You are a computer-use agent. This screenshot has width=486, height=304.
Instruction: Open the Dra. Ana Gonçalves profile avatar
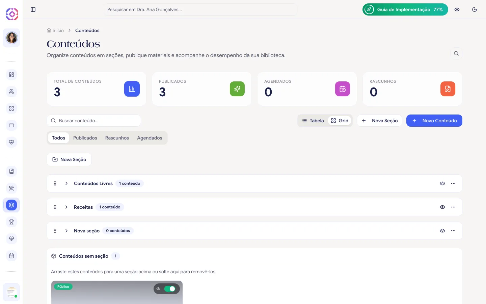pos(11,38)
